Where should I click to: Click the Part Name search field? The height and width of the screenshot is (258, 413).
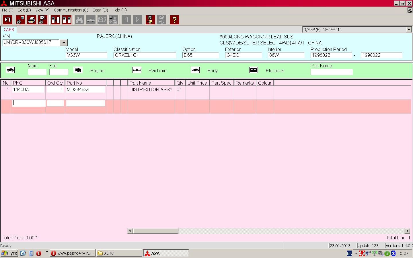pyautogui.click(x=331, y=72)
